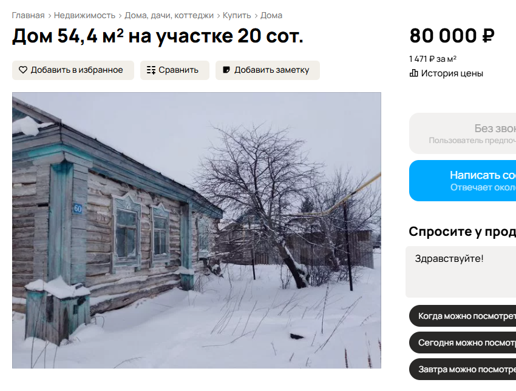Click the Сравнить button
The height and width of the screenshot is (391, 516).
(175, 70)
